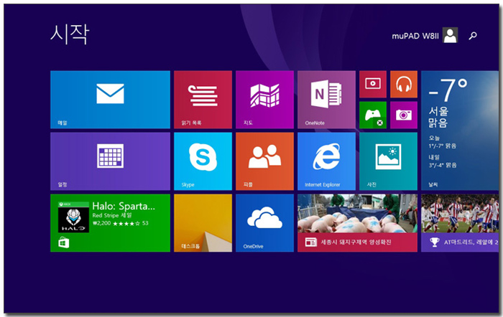This screenshot has height=317, width=503.
Task: Open the Calendar tile
Action: [x=110, y=161]
